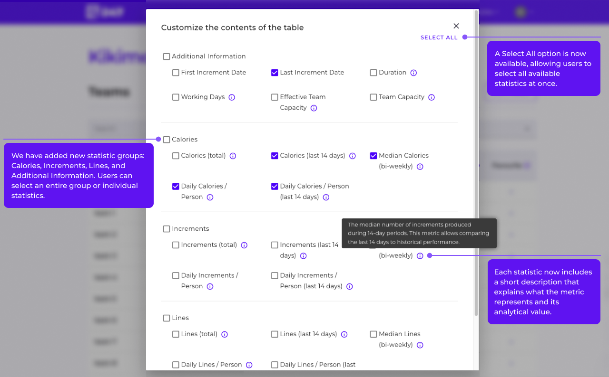View description of Calories (last 14 days)
The height and width of the screenshot is (377, 609).
tap(352, 156)
